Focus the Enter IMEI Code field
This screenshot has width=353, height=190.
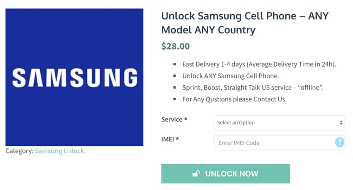point(274,143)
